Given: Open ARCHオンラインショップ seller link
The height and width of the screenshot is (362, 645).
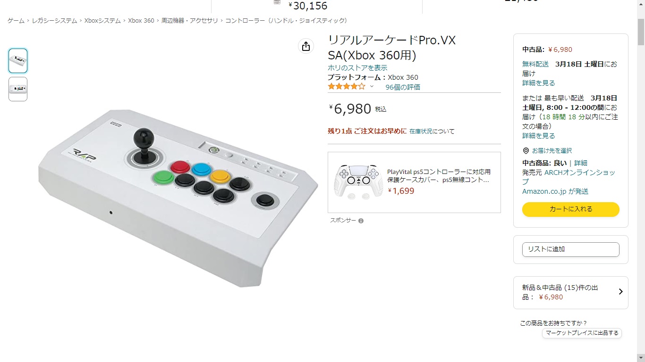Looking at the screenshot, I should 569,177.
